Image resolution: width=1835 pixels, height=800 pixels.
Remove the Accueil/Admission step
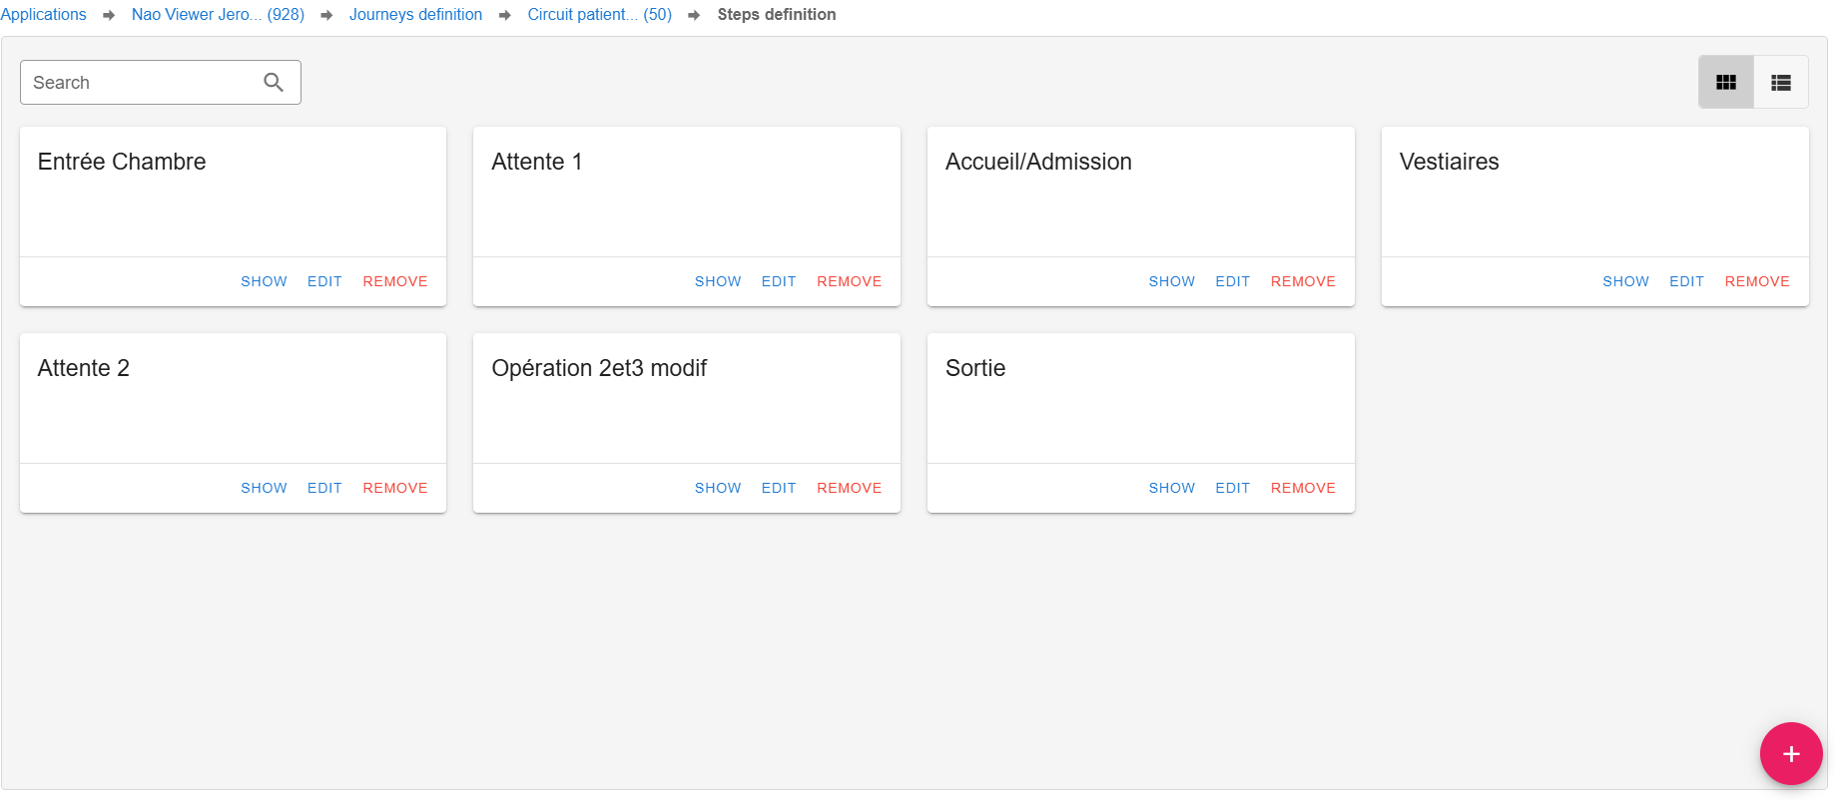tap(1303, 281)
